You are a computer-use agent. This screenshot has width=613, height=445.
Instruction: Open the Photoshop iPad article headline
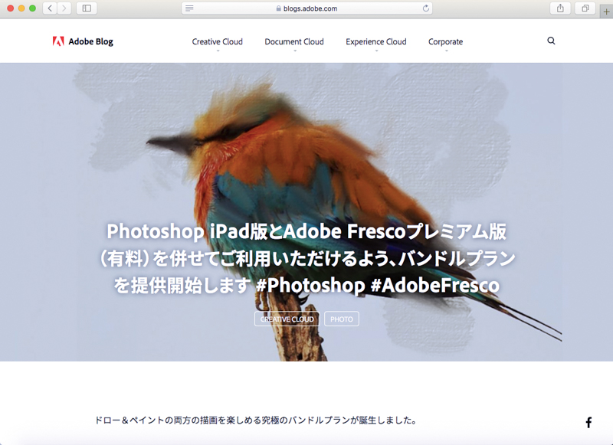coord(306,258)
